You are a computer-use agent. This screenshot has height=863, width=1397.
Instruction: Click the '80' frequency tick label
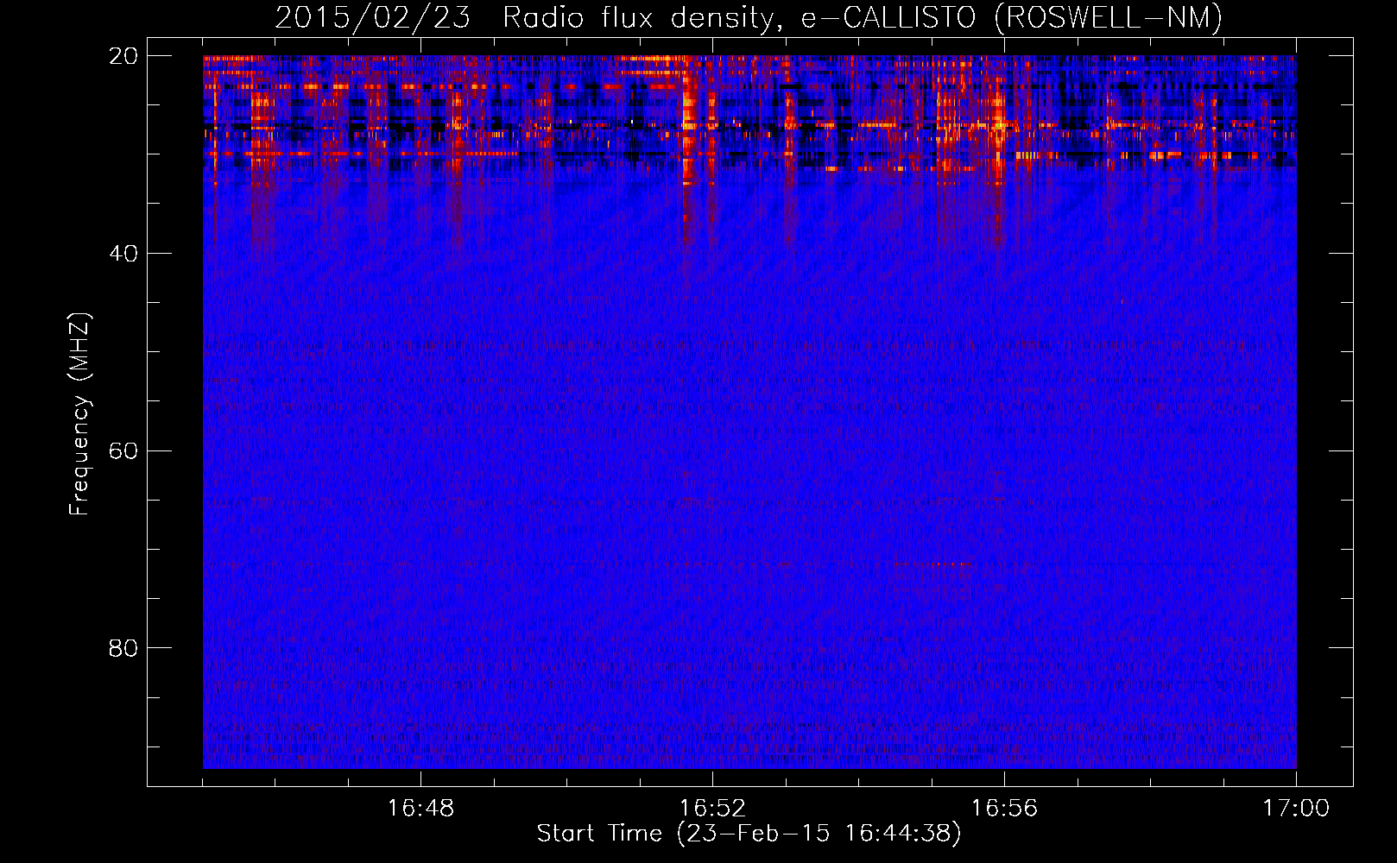[123, 648]
